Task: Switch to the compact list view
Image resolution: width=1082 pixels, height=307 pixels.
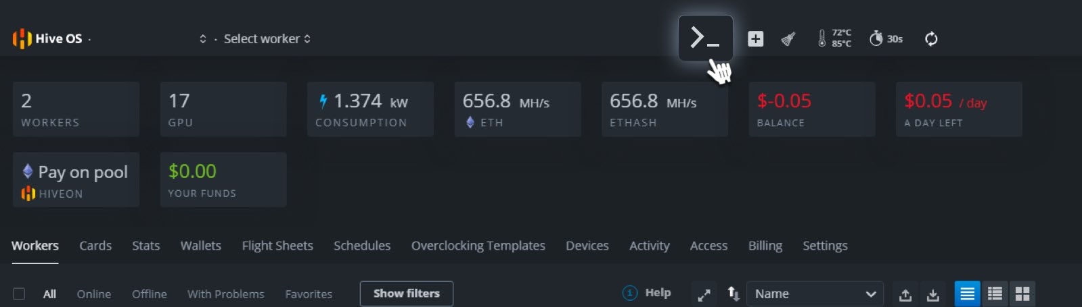Action: [995, 294]
